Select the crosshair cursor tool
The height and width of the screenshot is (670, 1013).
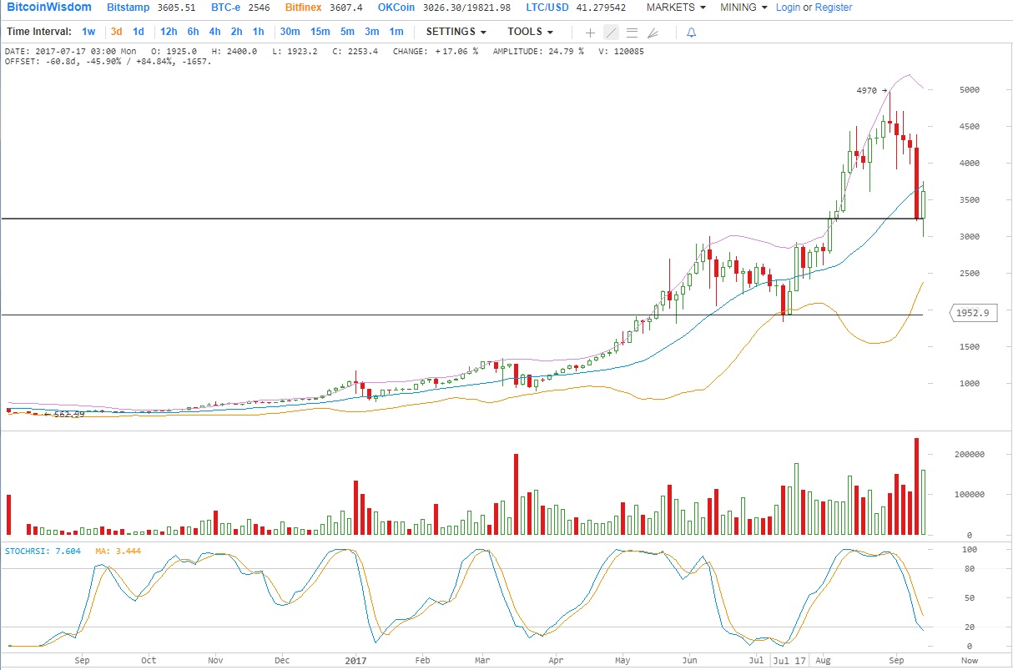[x=590, y=33]
